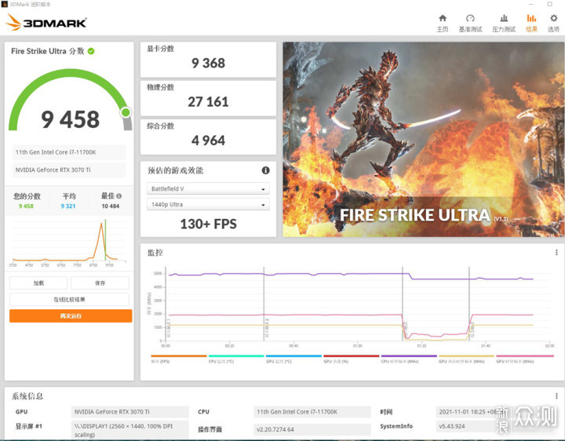This screenshot has height=441, width=565.
Task: Click the orange 再次运行 run again button
Action: [71, 316]
